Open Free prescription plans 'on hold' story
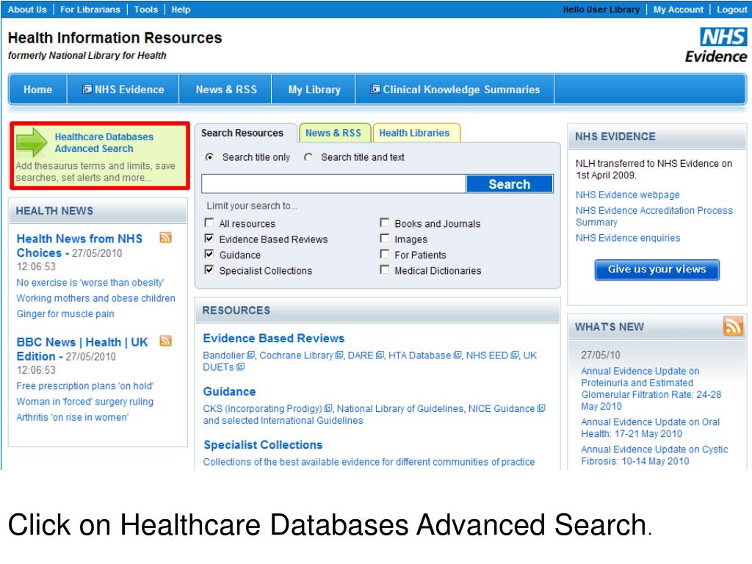Screen dimensions: 752x564 (x=85, y=386)
